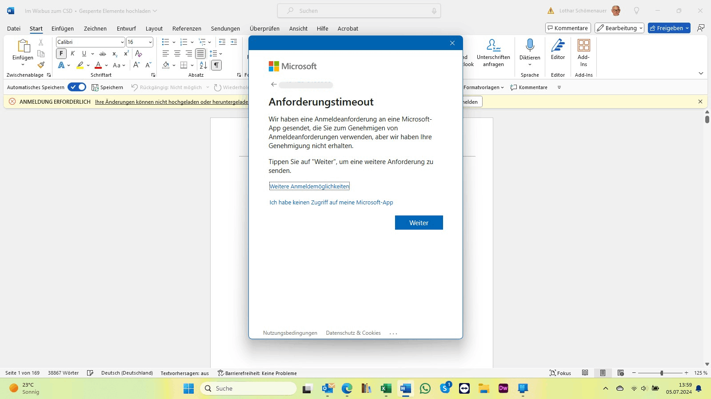Viewport: 711px width, 399px height.
Task: Apply subscript formatting
Action: (115, 54)
